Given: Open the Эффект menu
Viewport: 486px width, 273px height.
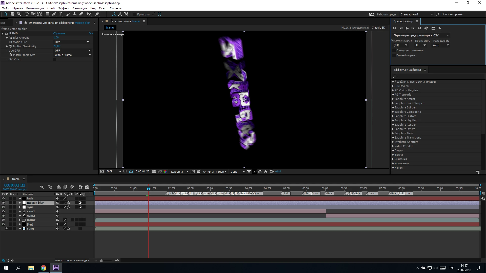Looking at the screenshot, I should pyautogui.click(x=63, y=8).
